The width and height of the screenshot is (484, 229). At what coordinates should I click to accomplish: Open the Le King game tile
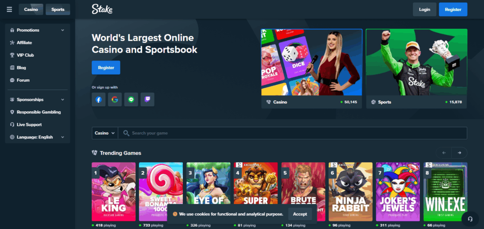pyautogui.click(x=113, y=192)
